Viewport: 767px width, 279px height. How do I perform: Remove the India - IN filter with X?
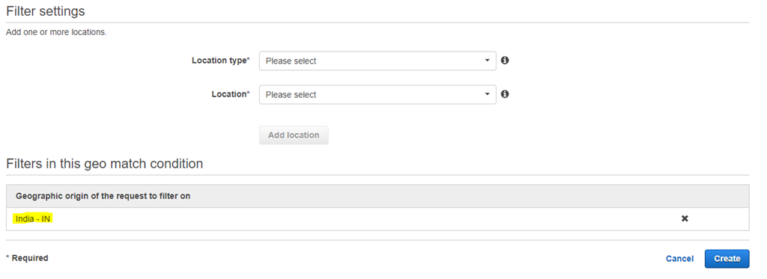click(x=685, y=218)
